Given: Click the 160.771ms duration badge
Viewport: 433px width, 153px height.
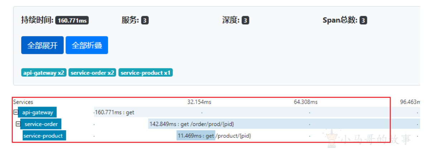Looking at the screenshot, I should (x=72, y=21).
